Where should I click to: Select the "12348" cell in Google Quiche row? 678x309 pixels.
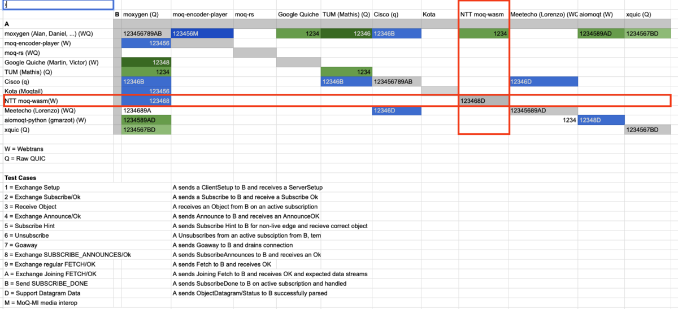click(x=146, y=63)
